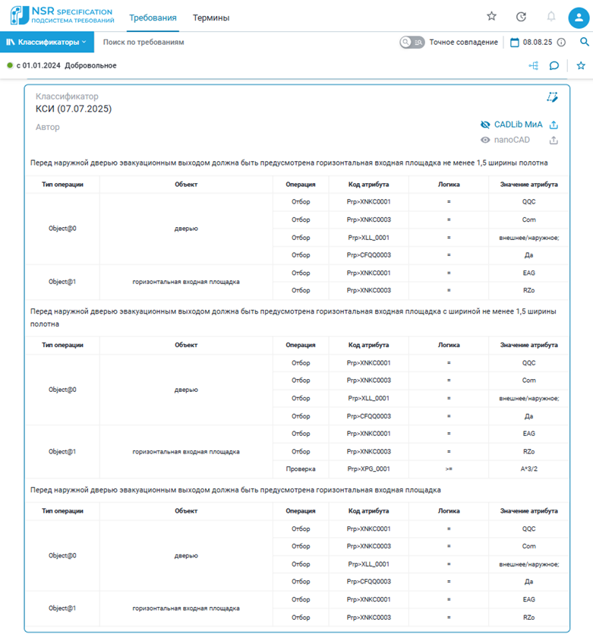
Task: Export nanoCAD using upload icon
Action: (554, 141)
